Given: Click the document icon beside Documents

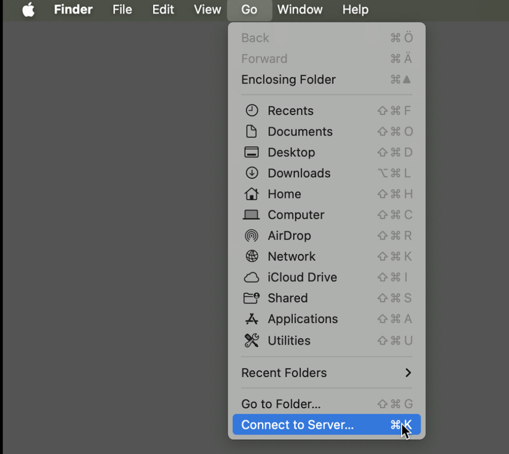Looking at the screenshot, I should point(252,131).
